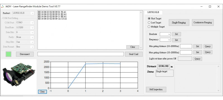
Task: Switch to the LRF3K10LH tab
Action: [x=153, y=12]
